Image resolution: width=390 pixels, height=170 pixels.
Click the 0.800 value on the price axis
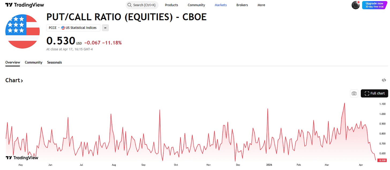(x=382, y=134)
